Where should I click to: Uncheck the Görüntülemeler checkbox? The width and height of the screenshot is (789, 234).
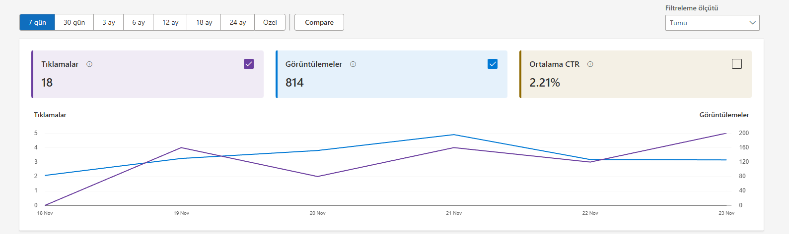coord(493,64)
